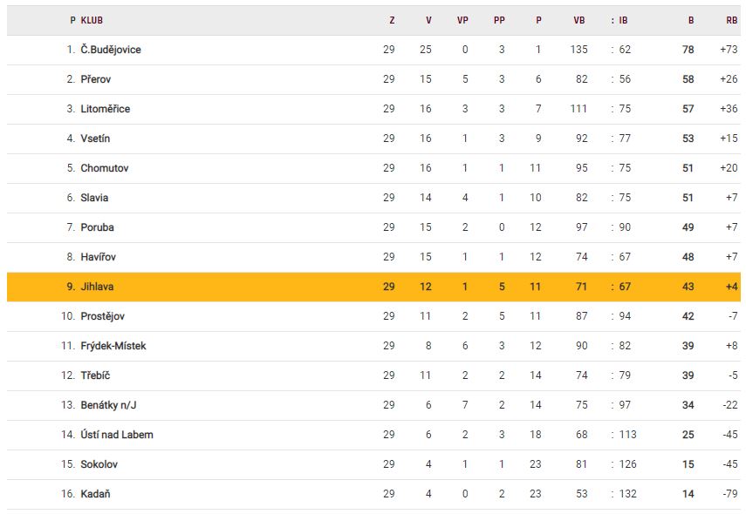Click the Havířov team name
The image size is (746, 514).
pyautogui.click(x=99, y=257)
